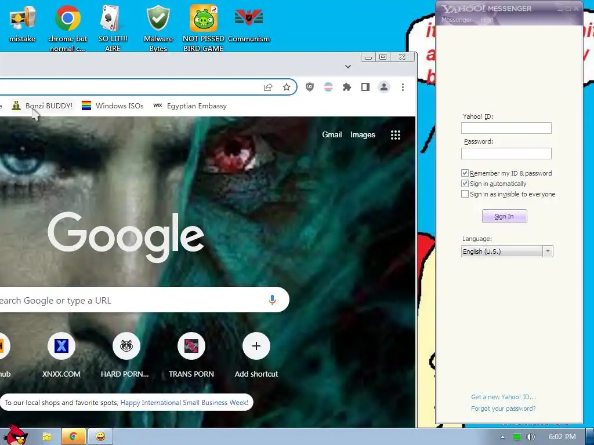Expand Chrome tab search chevron
594x445 pixels.
click(x=348, y=67)
